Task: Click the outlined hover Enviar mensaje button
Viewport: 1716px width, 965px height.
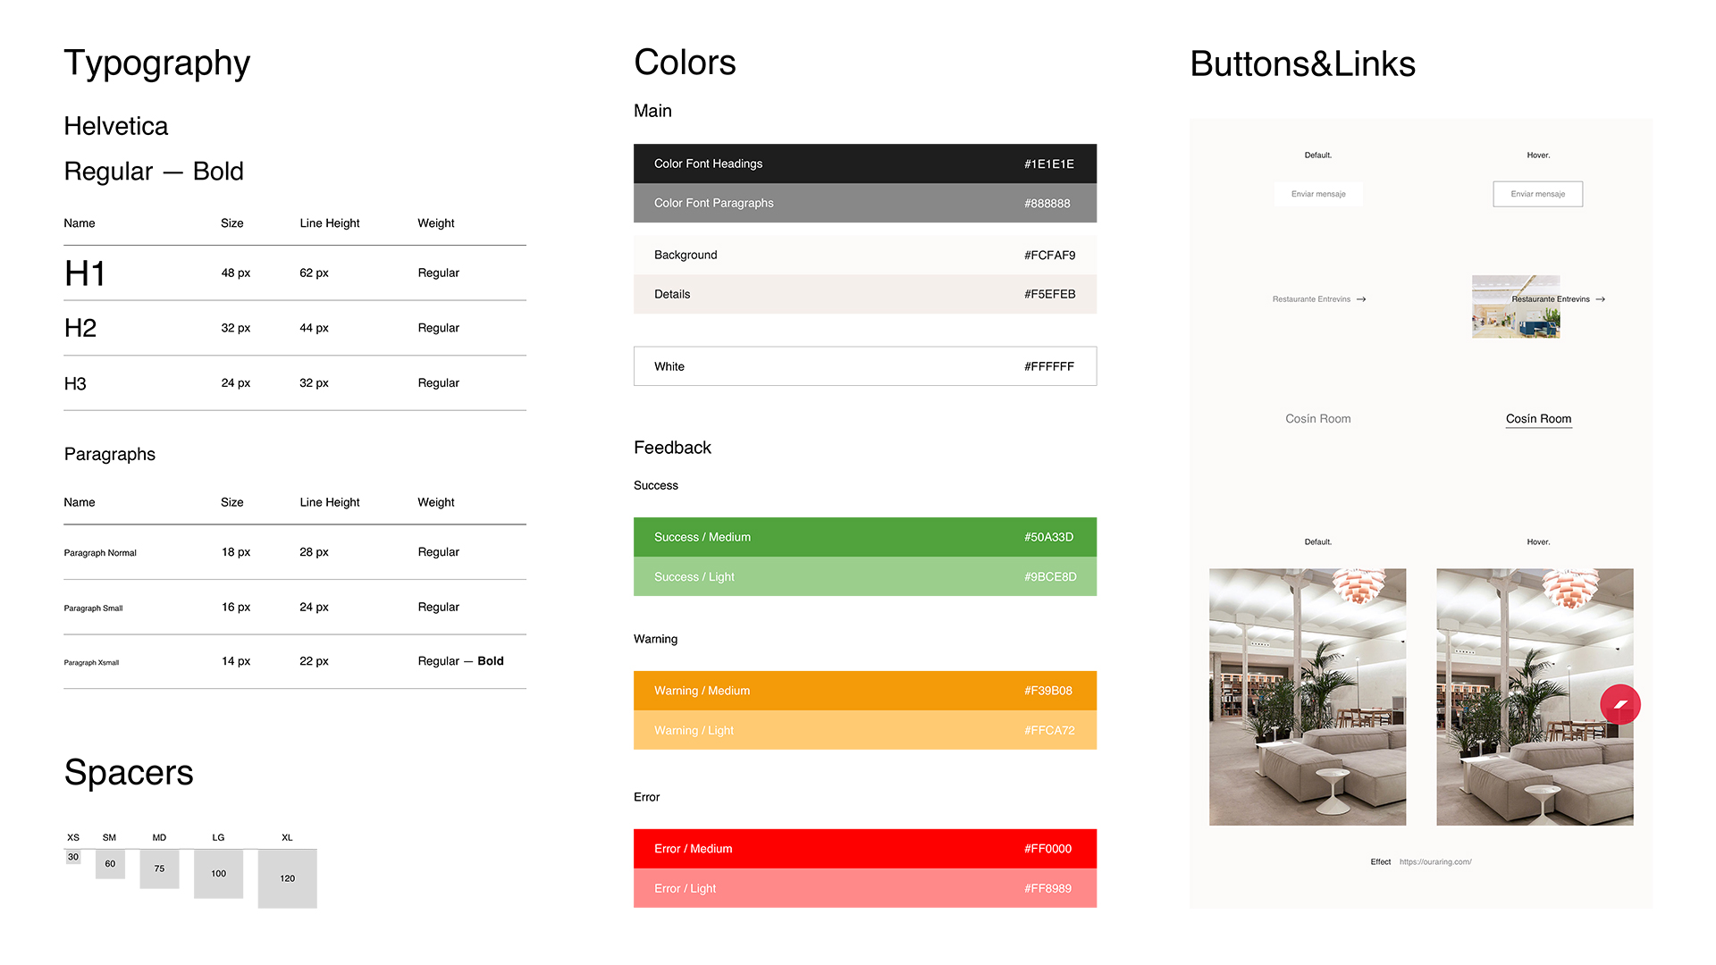Action: pos(1537,194)
